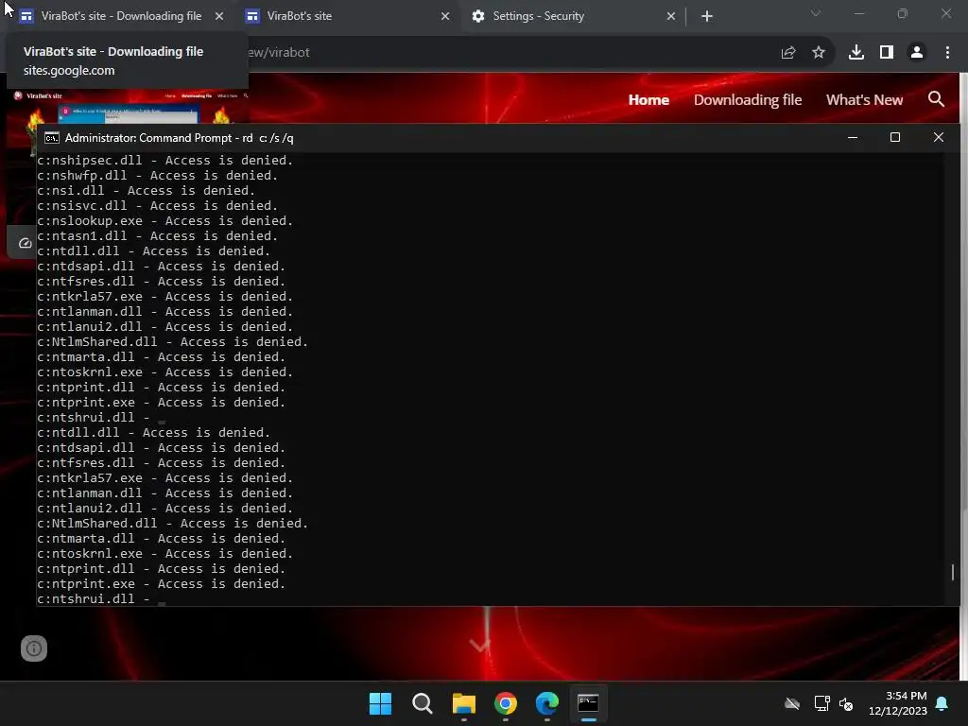968x726 pixels.
Task: Click the Command Prompt title bar icon
Action: pyautogui.click(x=52, y=138)
